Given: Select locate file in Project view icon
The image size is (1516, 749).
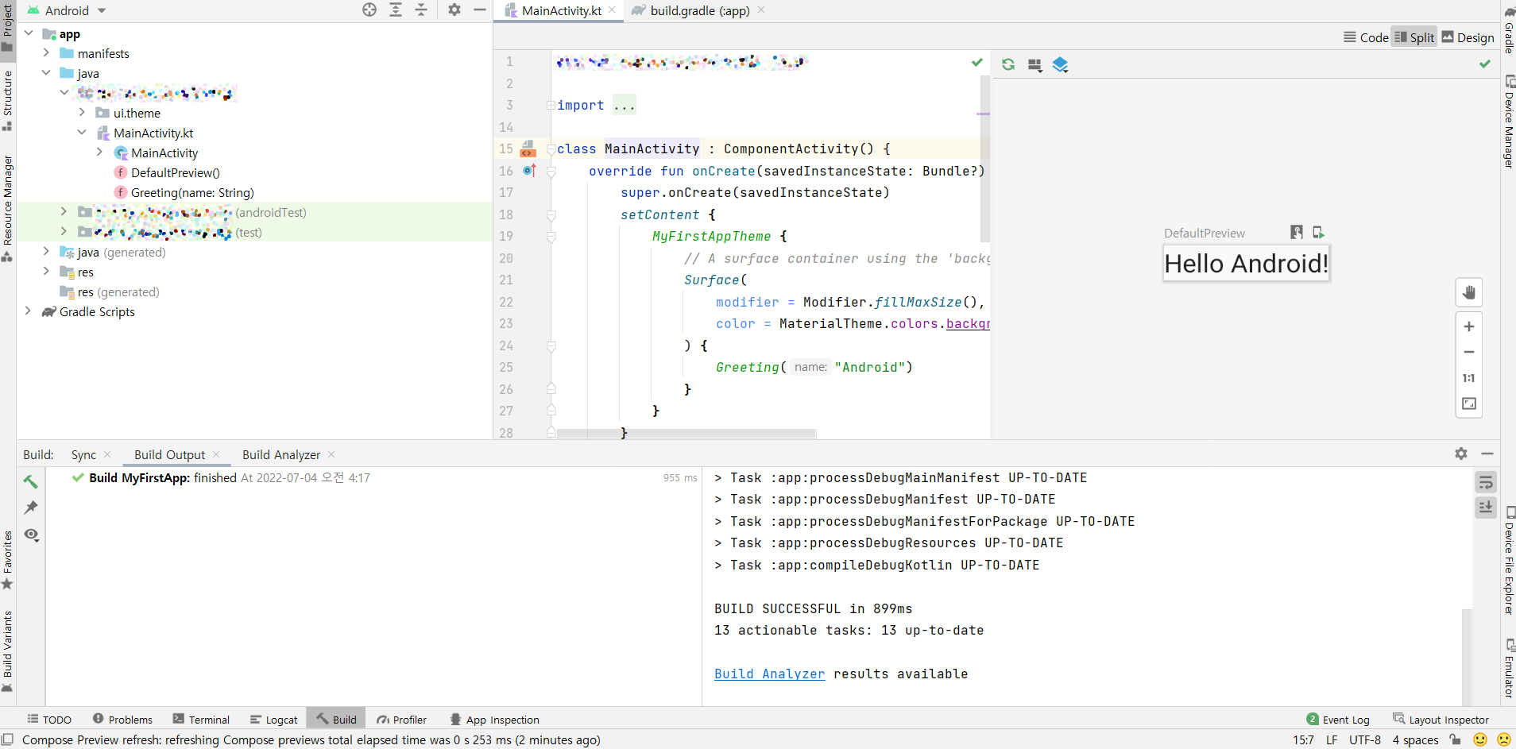Looking at the screenshot, I should tap(369, 10).
